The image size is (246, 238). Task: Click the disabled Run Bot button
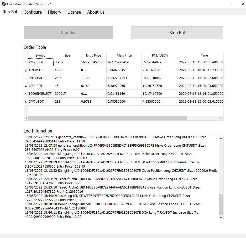pos(68,33)
